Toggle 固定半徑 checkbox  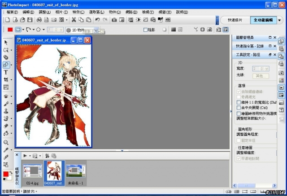coord(239,140)
